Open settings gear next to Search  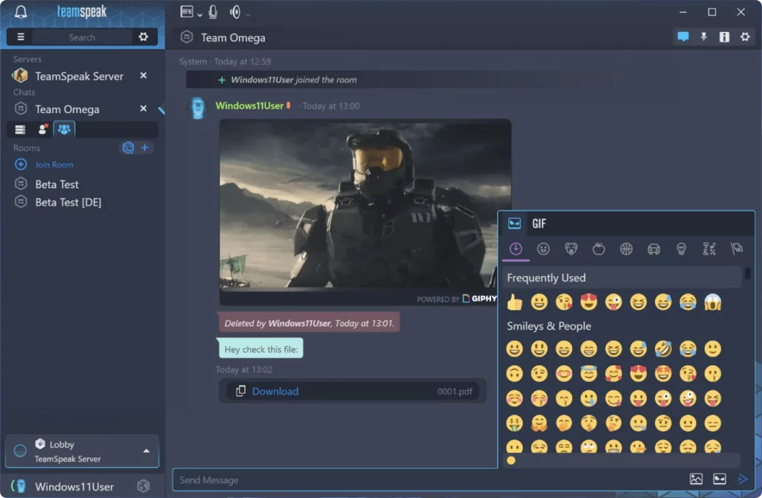[x=144, y=37]
